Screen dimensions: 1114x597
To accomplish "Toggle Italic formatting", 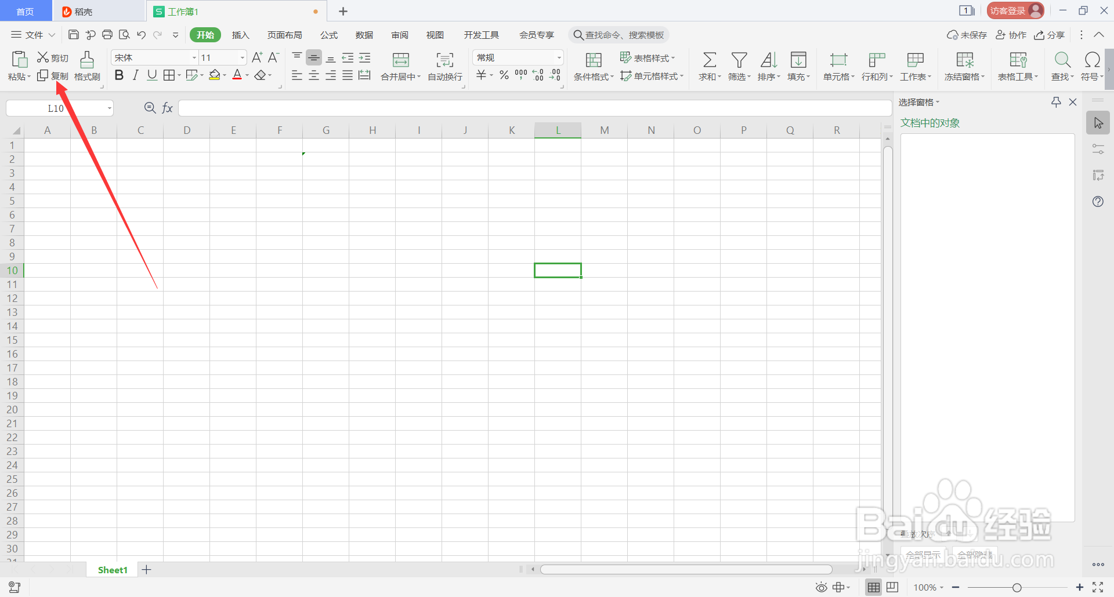I will pyautogui.click(x=135, y=75).
